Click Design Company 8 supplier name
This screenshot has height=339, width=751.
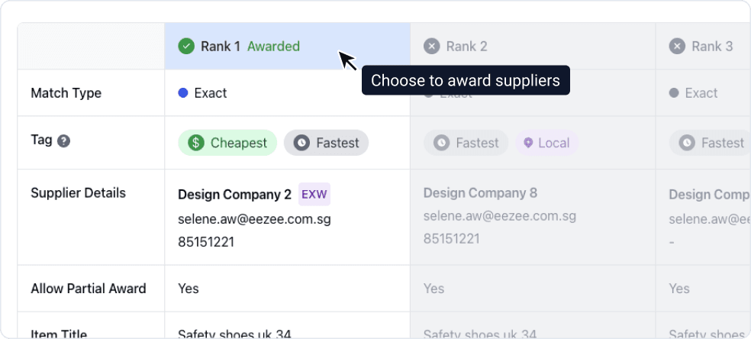point(480,193)
